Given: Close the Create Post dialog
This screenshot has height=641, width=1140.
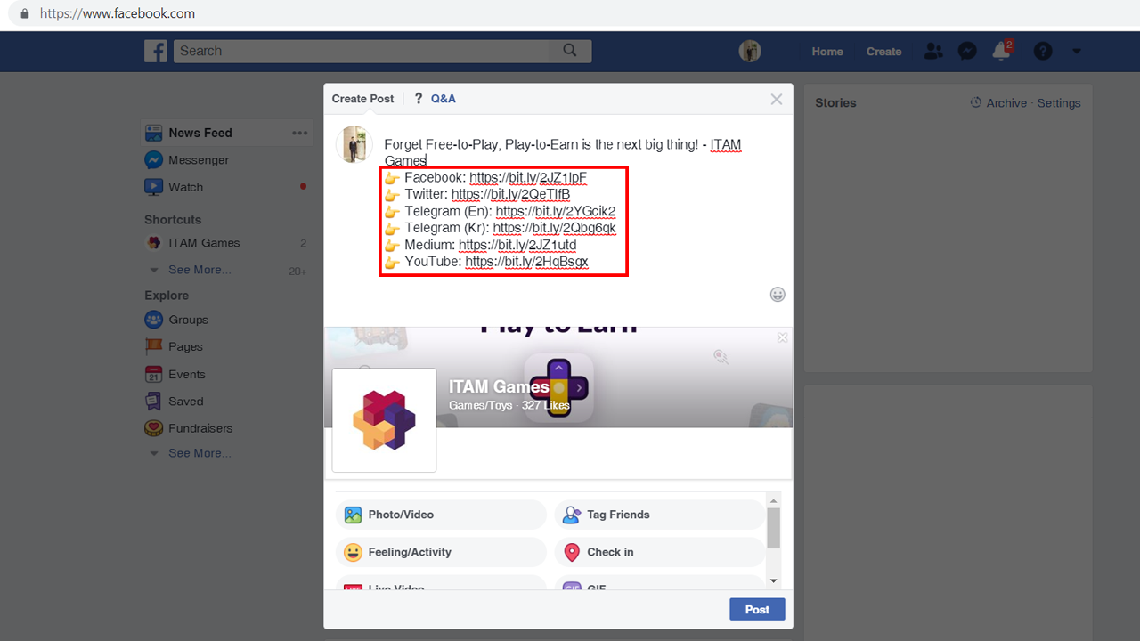Looking at the screenshot, I should coord(777,99).
